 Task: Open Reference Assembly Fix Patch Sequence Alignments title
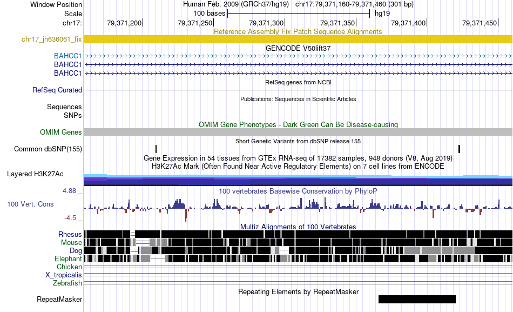pos(298,31)
